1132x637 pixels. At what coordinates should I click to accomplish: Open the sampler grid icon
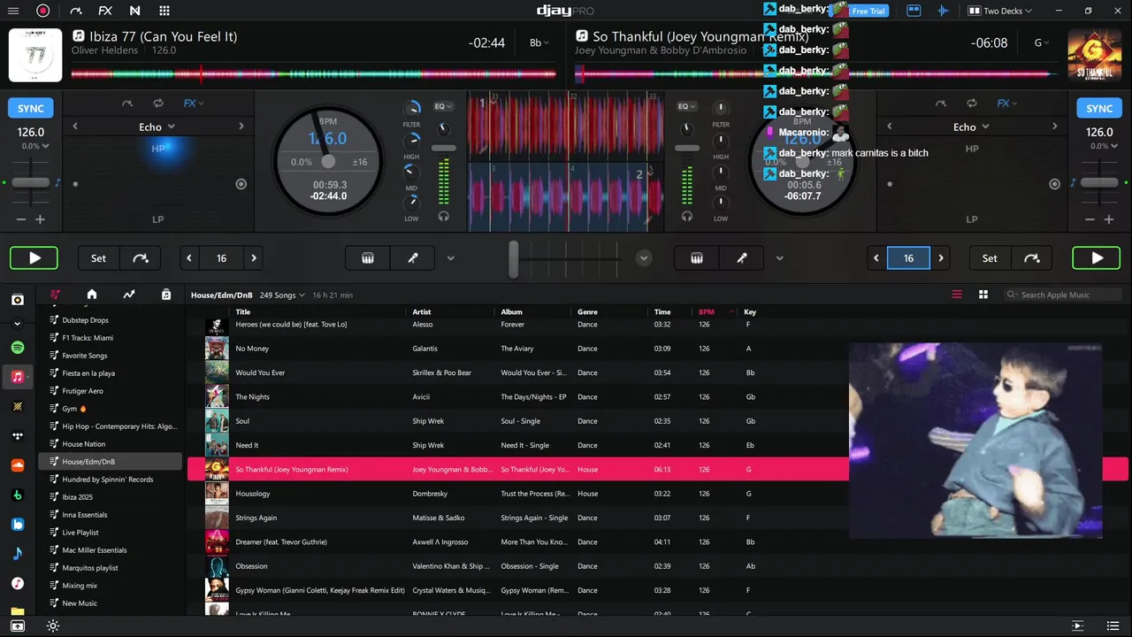pos(164,11)
